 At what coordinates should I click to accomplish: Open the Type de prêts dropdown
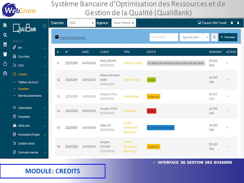(x=194, y=37)
